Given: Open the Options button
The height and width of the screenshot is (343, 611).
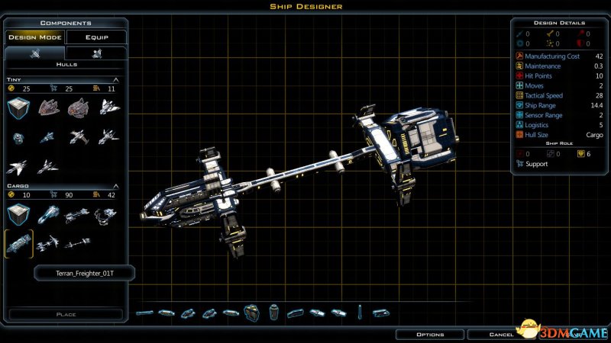Looking at the screenshot, I should tap(430, 335).
